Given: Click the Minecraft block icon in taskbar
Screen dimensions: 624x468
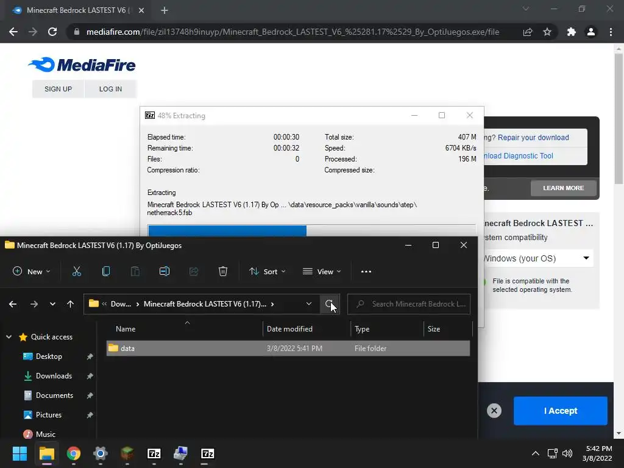Looking at the screenshot, I should point(127,453).
